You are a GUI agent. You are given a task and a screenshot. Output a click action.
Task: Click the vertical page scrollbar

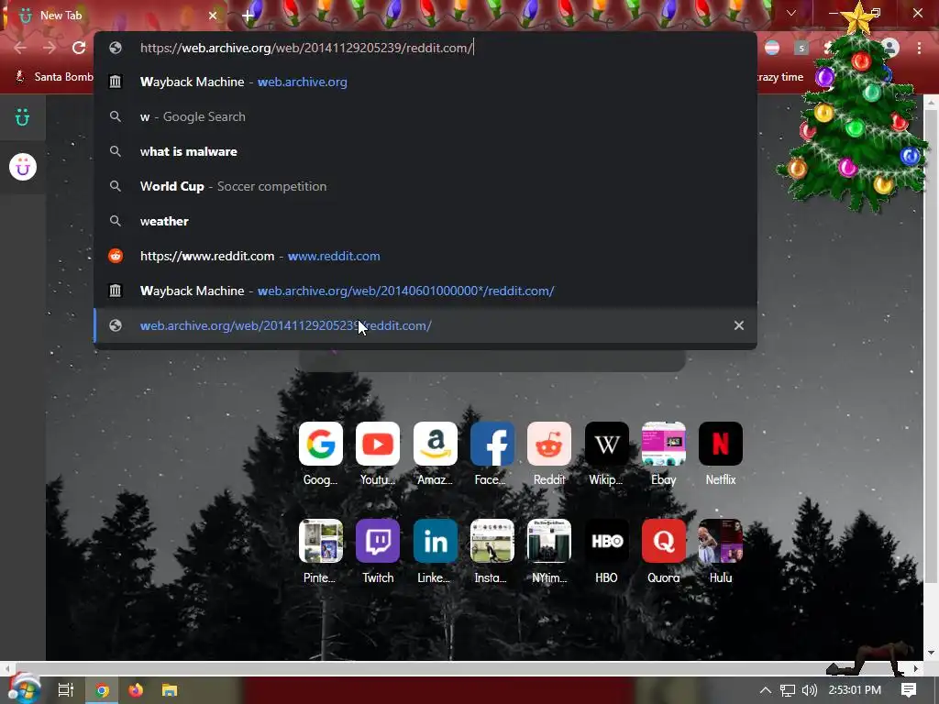931,345
